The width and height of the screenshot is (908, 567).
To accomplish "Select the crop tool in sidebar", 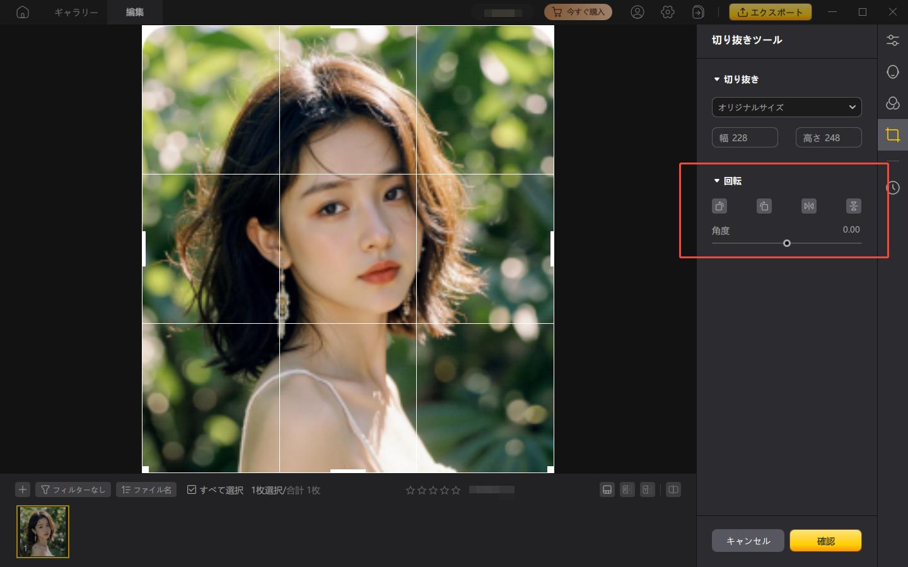I will 892,135.
